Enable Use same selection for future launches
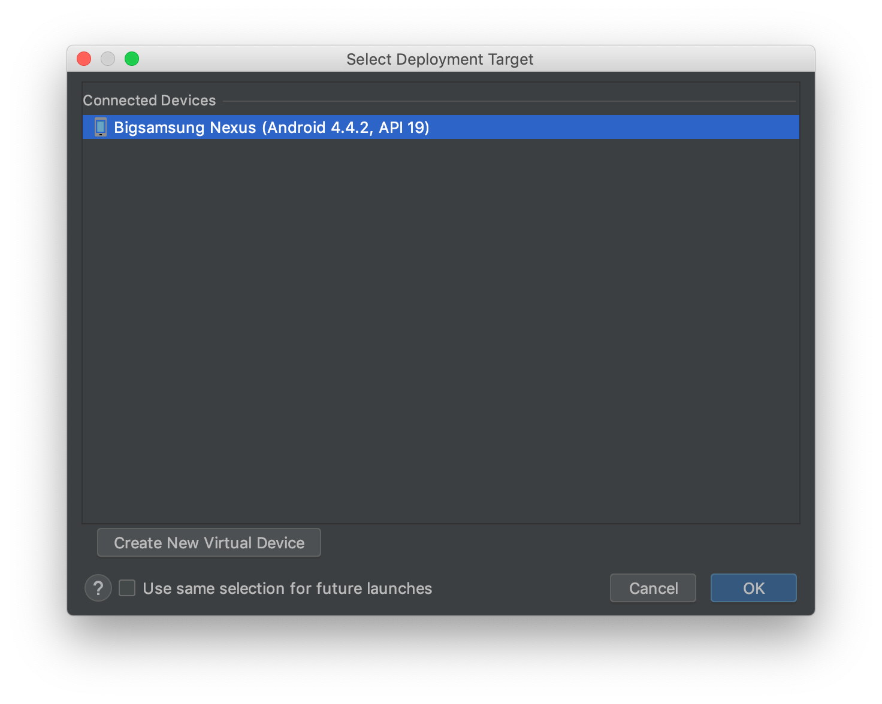Viewport: 882px width, 704px height. (x=127, y=588)
